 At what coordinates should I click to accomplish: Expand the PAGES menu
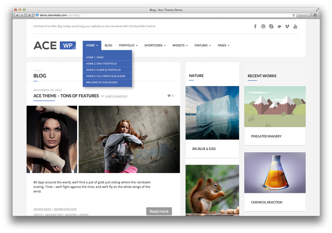coord(223,45)
